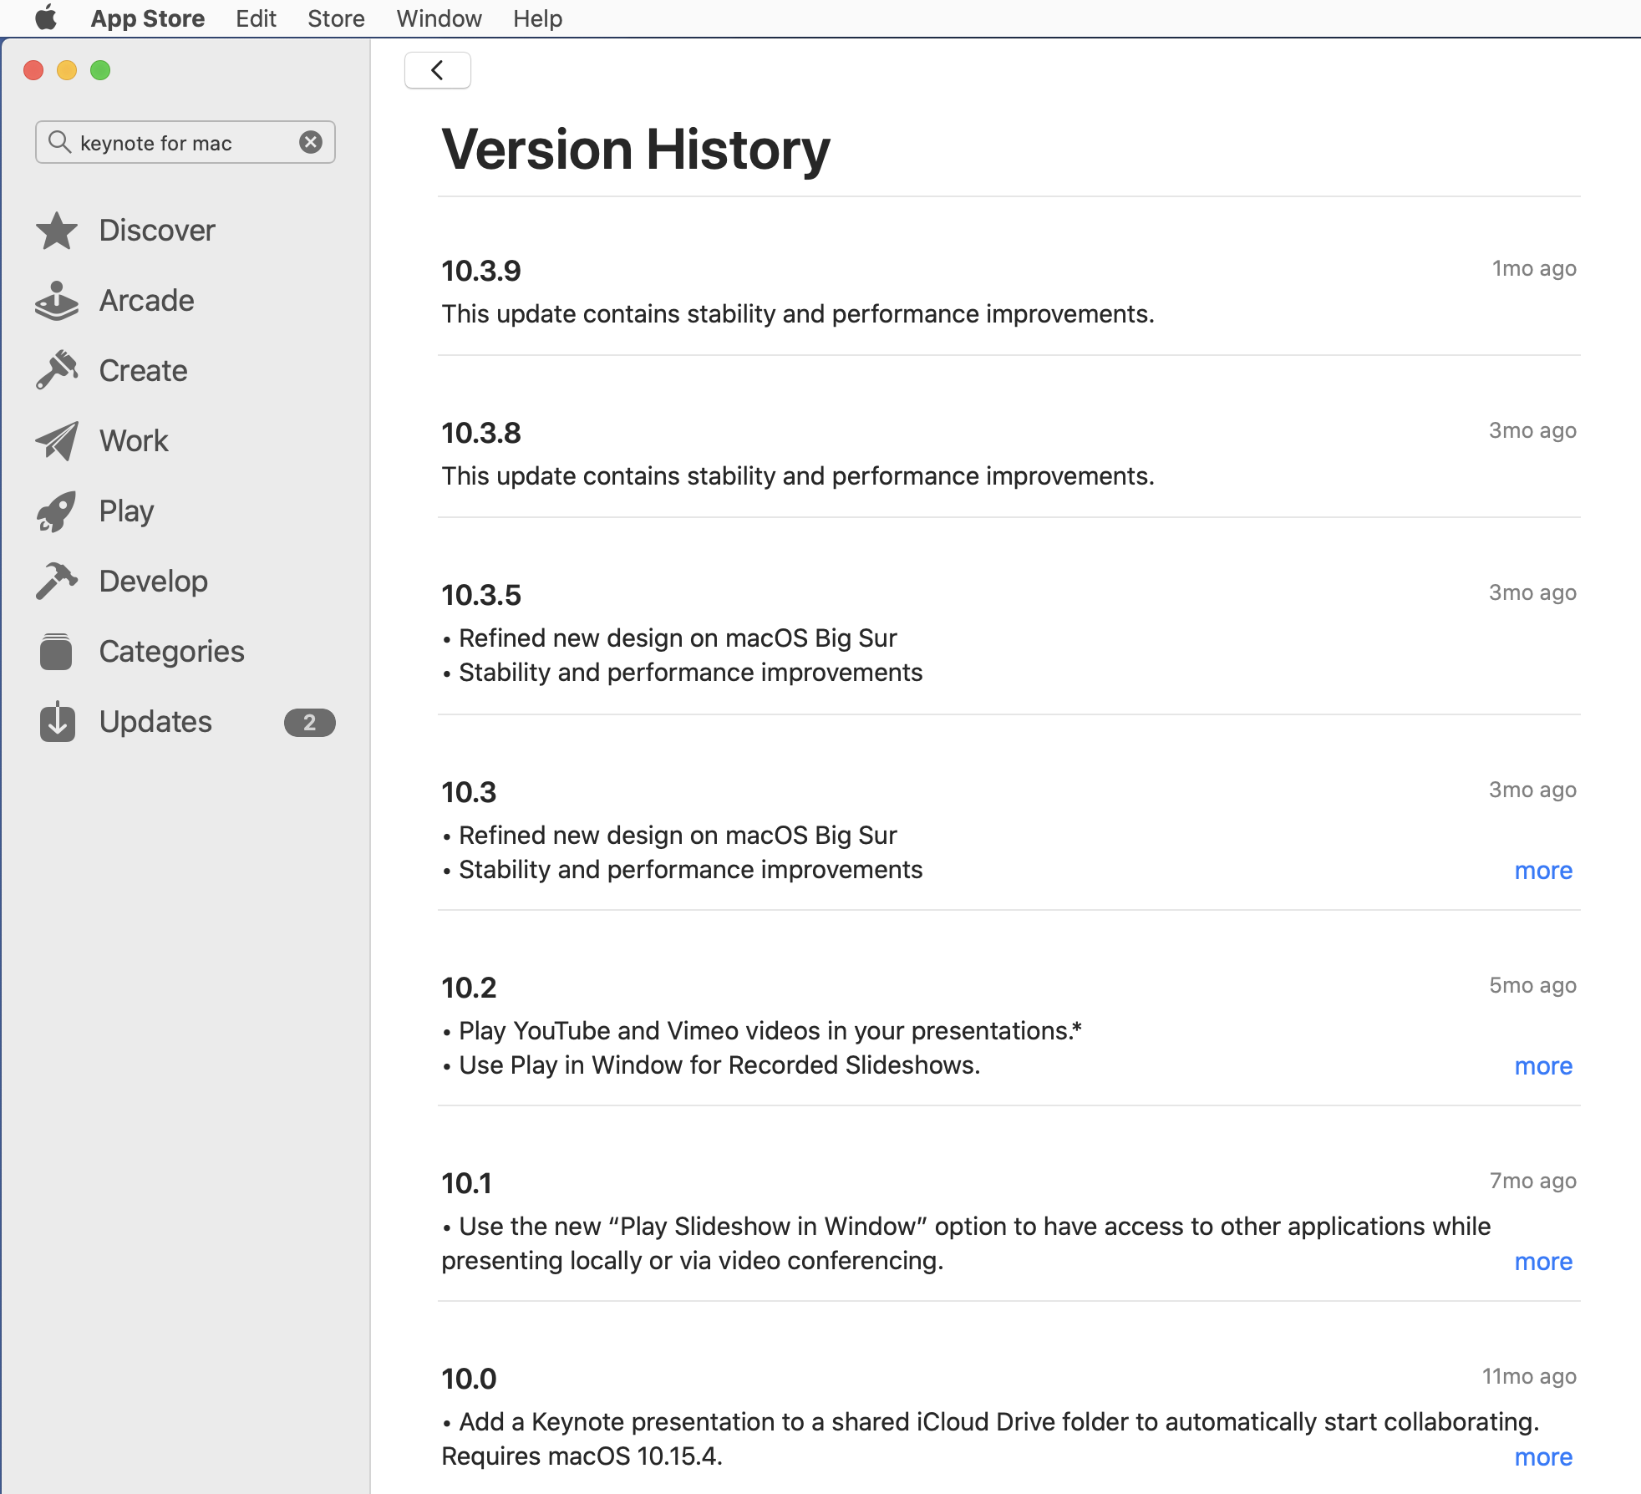
Task: Click the Categories stack icon
Action: click(57, 651)
